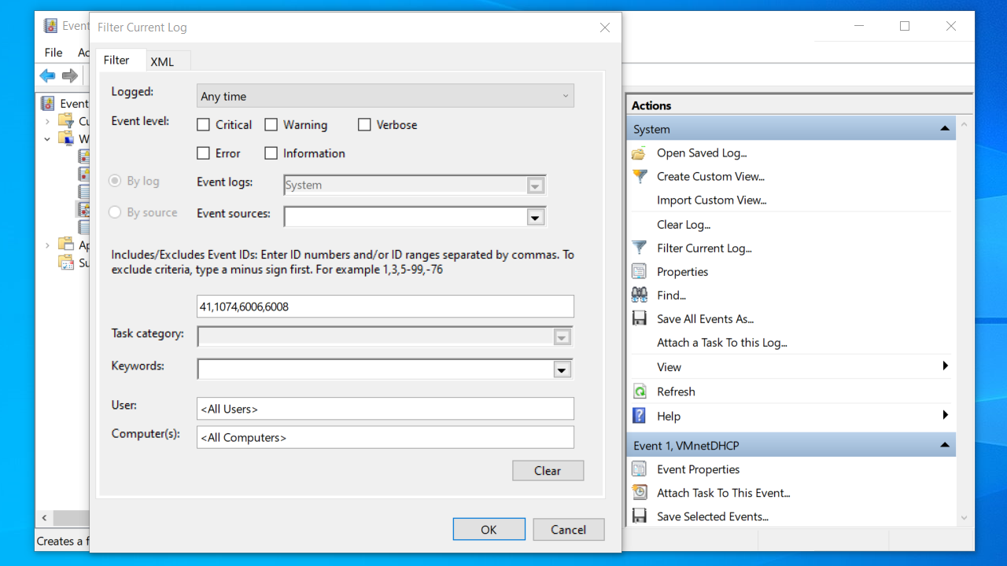Check the Warning event level box

tap(271, 125)
